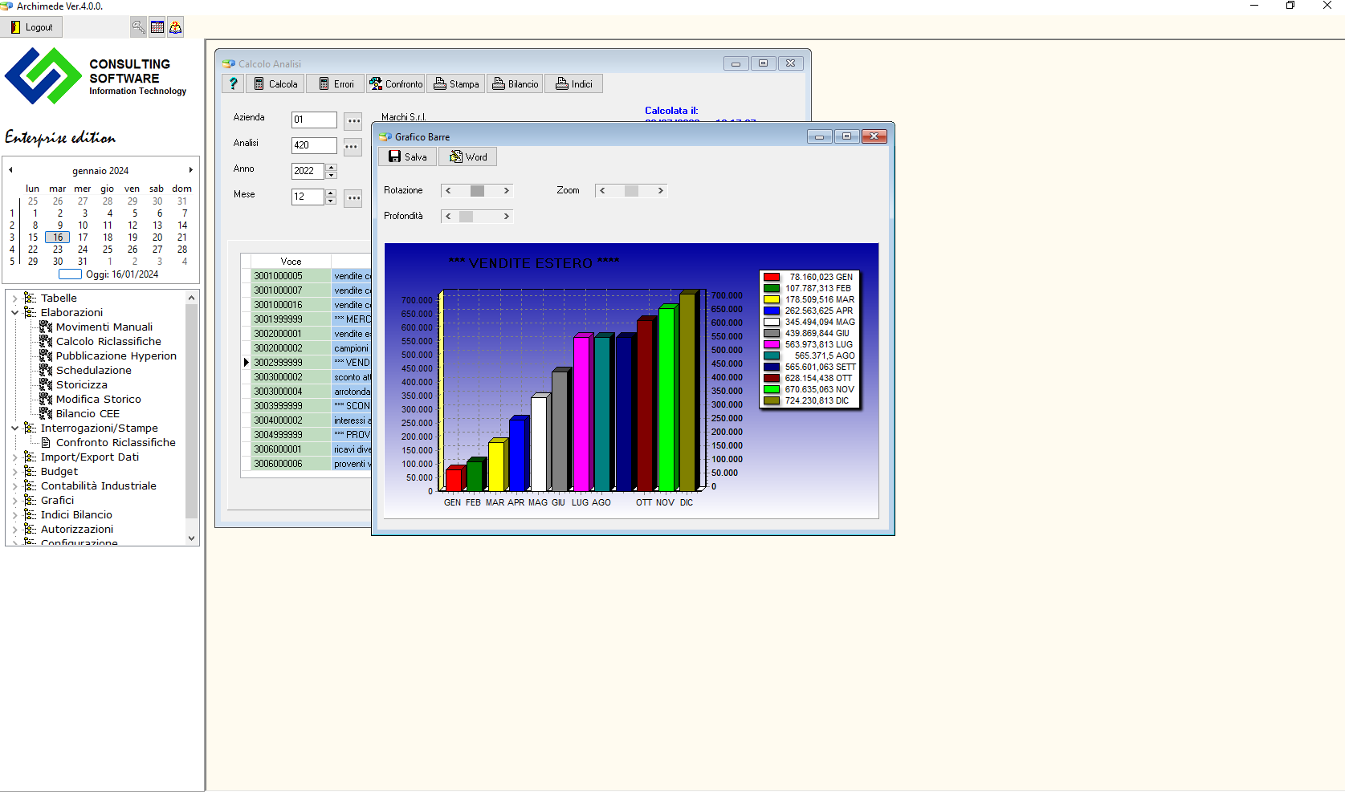This screenshot has height=792, width=1345.
Task: Open Mese lookup ellipsis button
Action: 353,198
